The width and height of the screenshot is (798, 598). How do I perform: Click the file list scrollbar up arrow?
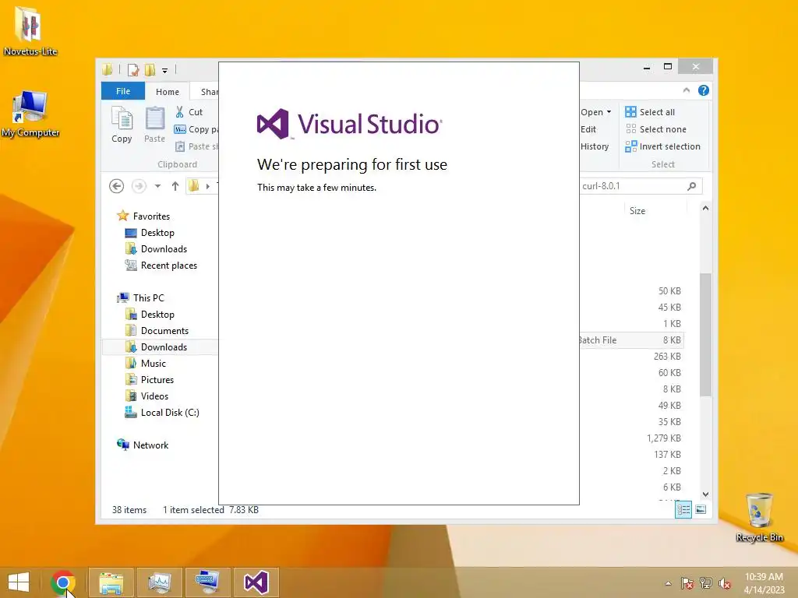tap(705, 208)
